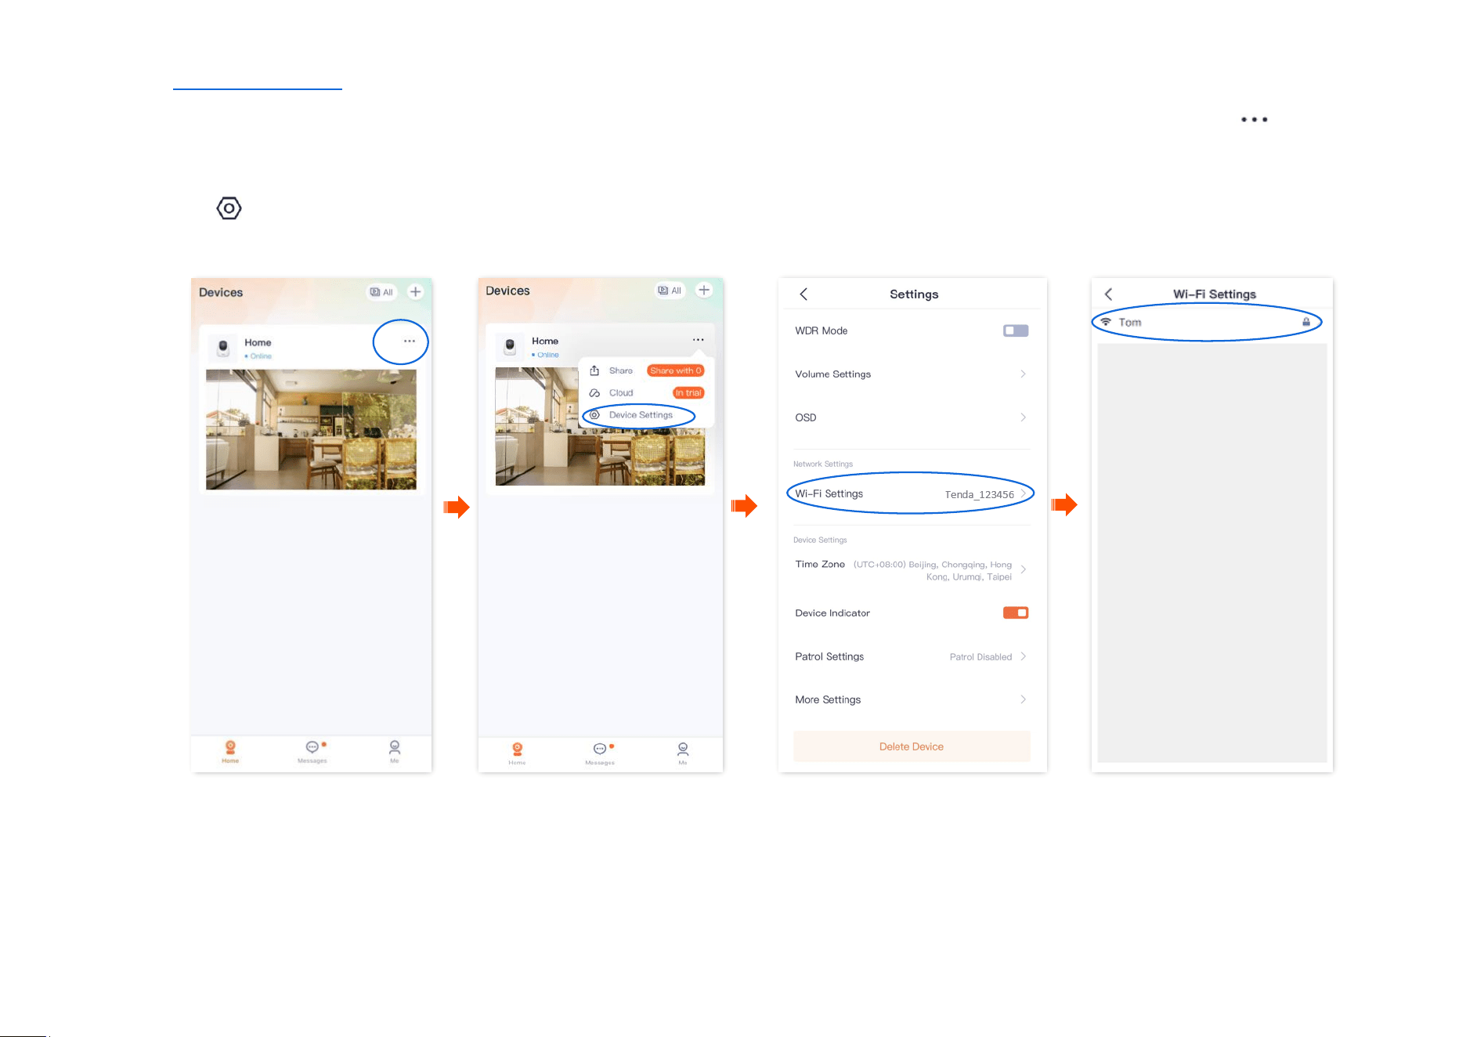Image resolution: width=1466 pixels, height=1037 pixels.
Task: Disable the Device Indicator switch
Action: pos(1016,612)
